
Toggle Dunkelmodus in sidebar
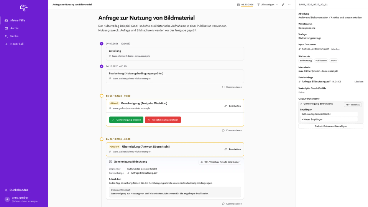[16, 190]
